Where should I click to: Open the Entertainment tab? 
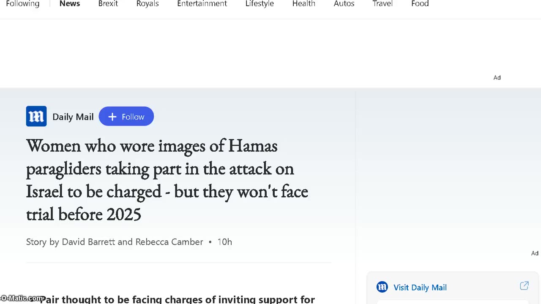[202, 4]
